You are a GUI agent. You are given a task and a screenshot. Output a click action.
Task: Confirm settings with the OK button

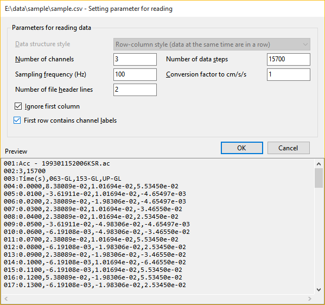(242, 148)
